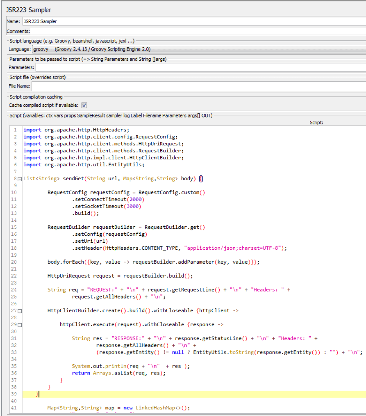This screenshot has width=366, height=416.
Task: Click line number 10 in the gutter
Action: tap(14, 192)
